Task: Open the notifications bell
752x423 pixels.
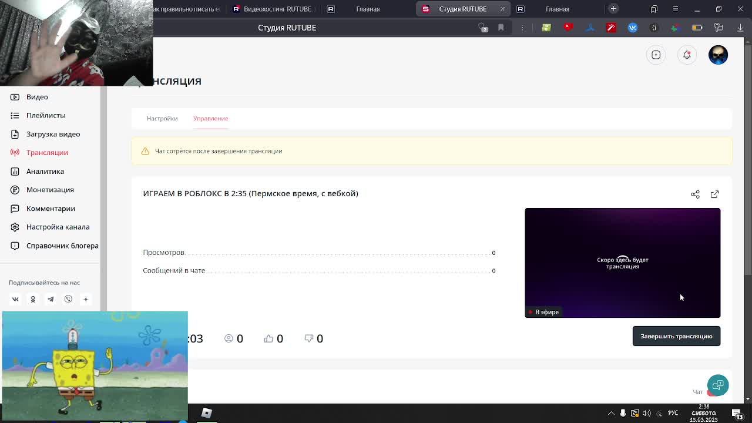Action: tap(687, 55)
